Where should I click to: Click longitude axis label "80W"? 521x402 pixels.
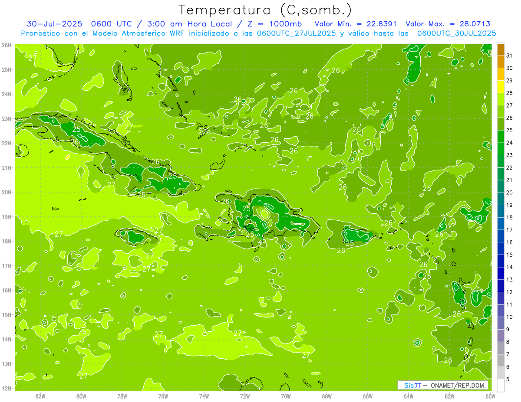(x=81, y=396)
